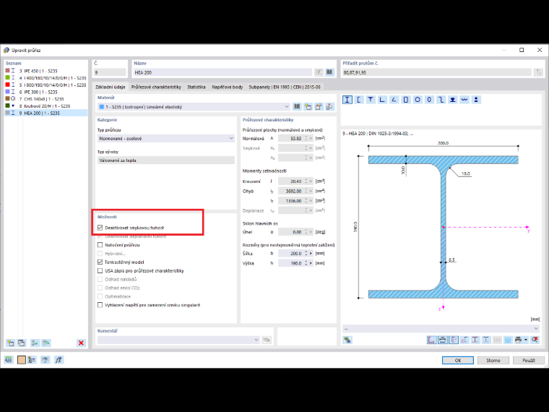The image size is (549, 412).
Task: Open arrow menu beside Kroucení J value
Action: click(x=311, y=181)
